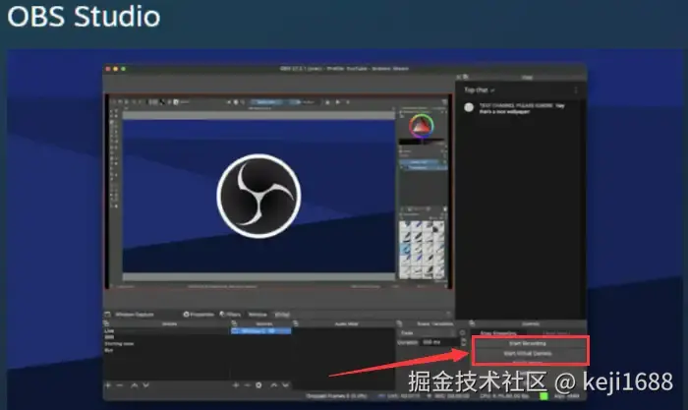The height and width of the screenshot is (410, 688).
Task: Open source properties via gear icon
Action: point(258,385)
